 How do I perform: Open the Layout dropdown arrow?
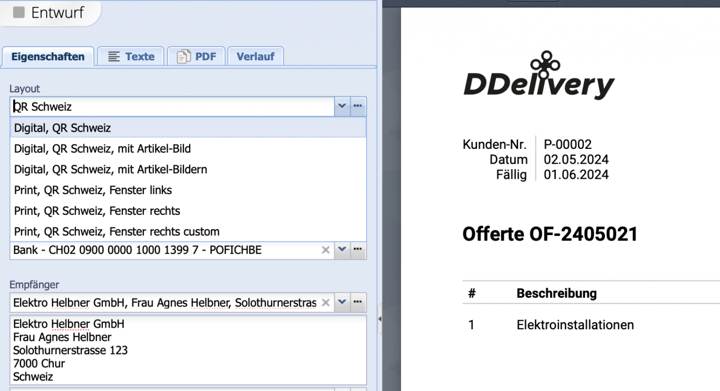[x=342, y=106]
